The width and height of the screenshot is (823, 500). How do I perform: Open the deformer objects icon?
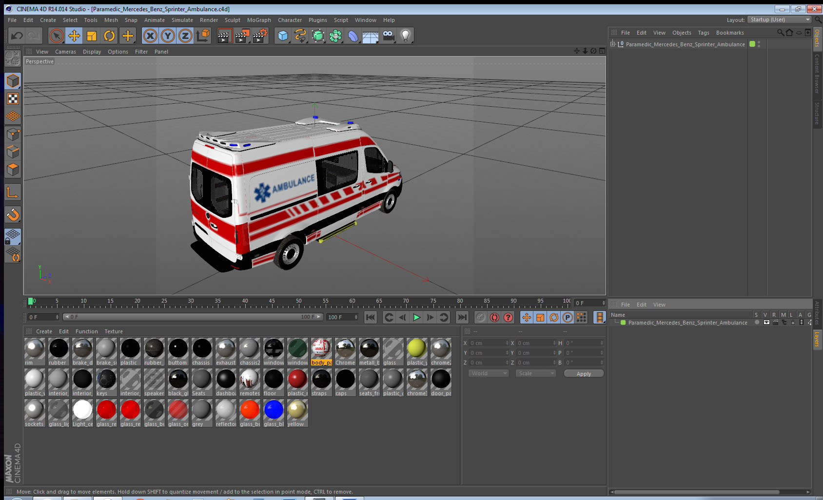point(353,36)
